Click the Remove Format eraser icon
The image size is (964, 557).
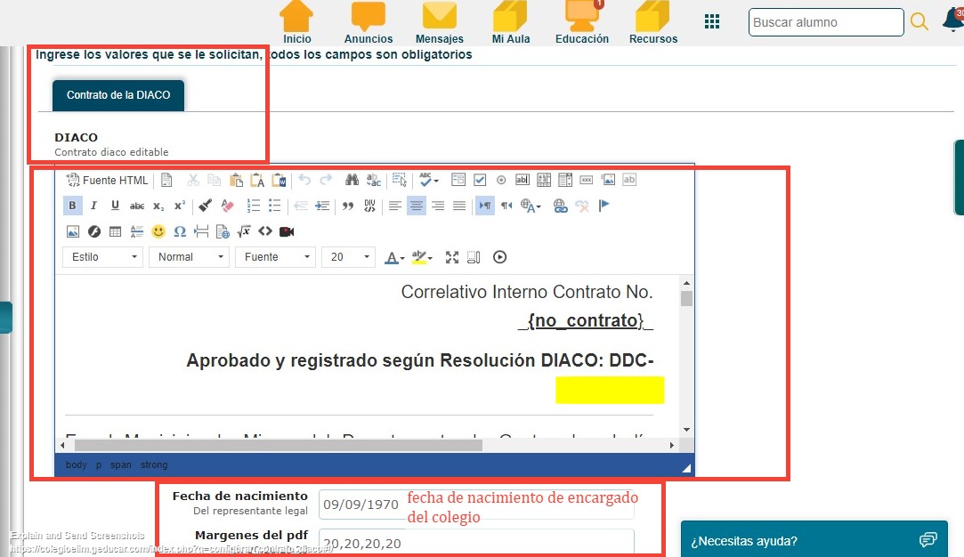[227, 206]
